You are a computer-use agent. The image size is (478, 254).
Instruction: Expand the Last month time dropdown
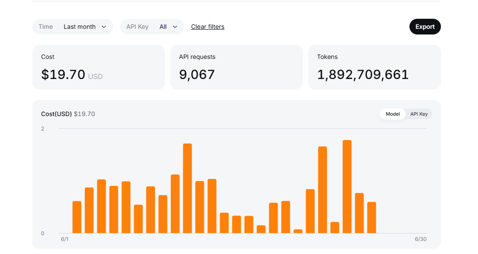coord(72,27)
